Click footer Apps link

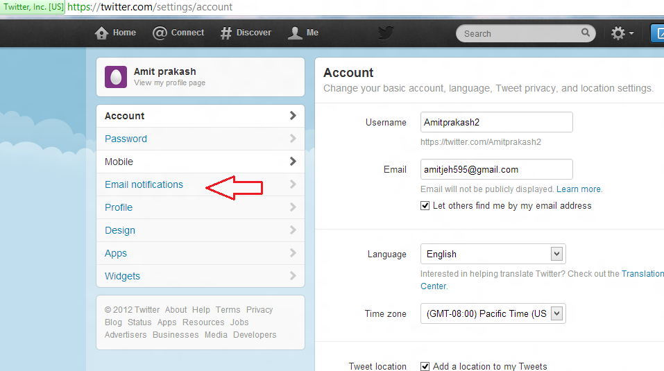pos(167,322)
